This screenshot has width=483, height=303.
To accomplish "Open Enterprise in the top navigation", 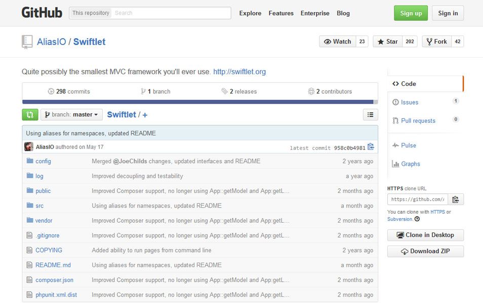I will coord(315,13).
